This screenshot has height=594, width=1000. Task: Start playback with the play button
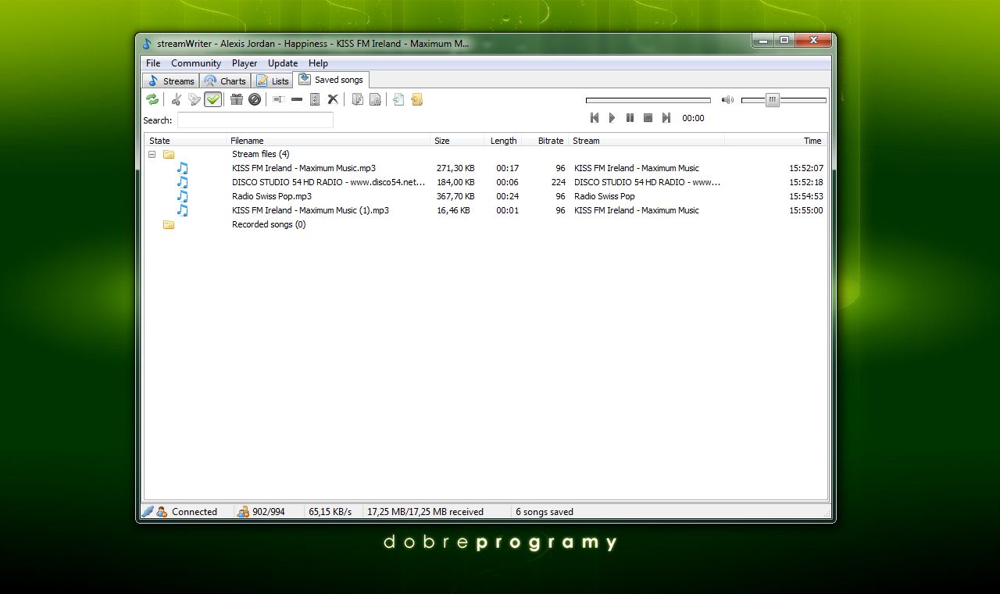tap(612, 118)
